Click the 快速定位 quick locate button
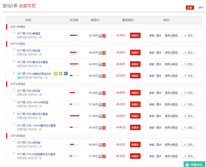 (x=194, y=164)
